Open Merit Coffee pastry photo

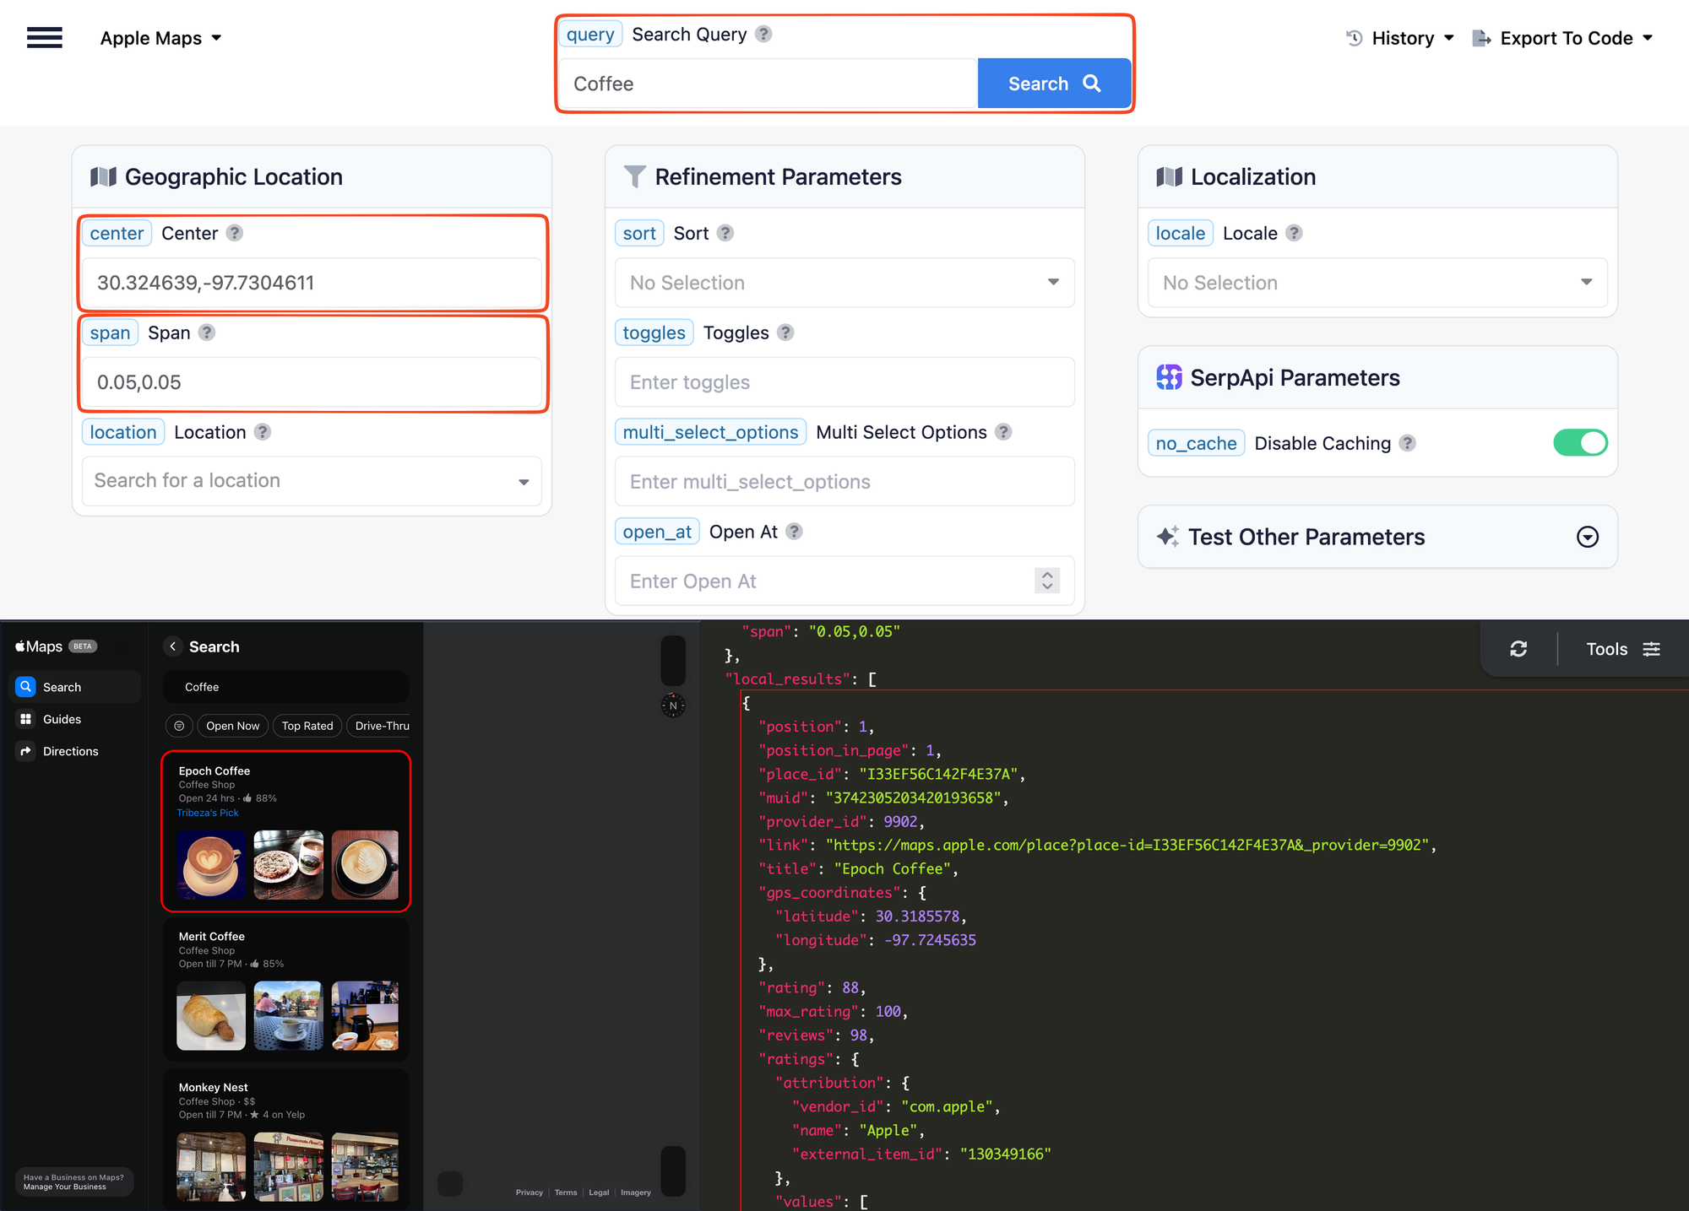click(211, 1015)
